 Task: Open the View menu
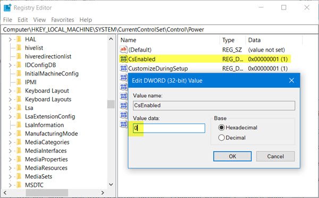[x=39, y=20]
